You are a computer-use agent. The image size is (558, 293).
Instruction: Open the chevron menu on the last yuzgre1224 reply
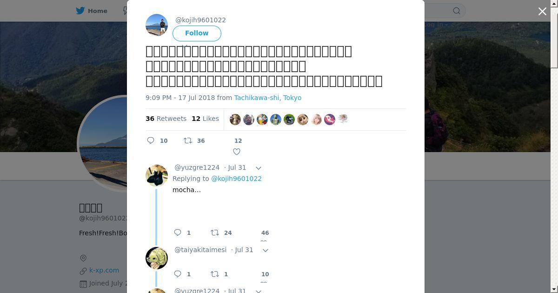(x=259, y=291)
